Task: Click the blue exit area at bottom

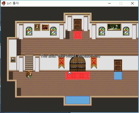Action: 78,100
